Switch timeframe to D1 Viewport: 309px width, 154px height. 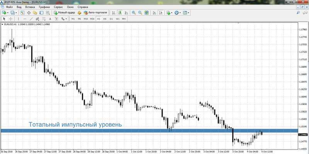111,19
